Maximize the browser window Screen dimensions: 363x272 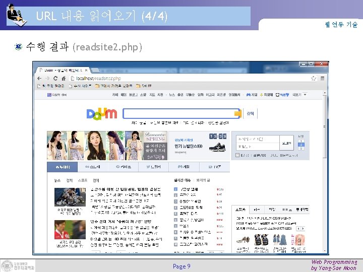312,63
